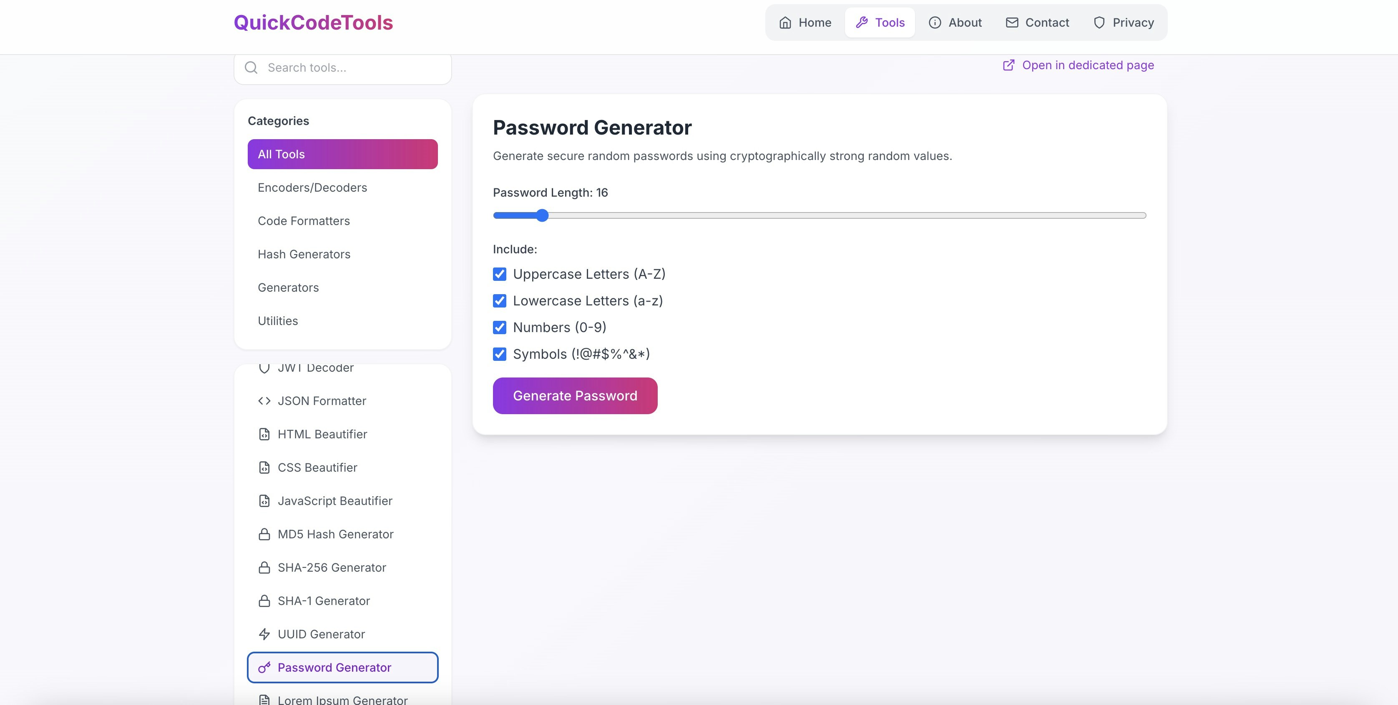Select the Password Generator key icon

(264, 668)
